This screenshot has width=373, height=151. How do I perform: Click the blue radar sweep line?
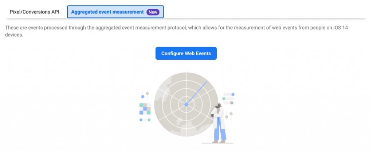click(196, 93)
